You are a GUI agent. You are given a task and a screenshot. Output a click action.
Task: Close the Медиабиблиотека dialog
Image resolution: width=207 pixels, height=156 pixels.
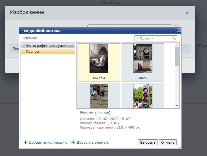point(179,30)
